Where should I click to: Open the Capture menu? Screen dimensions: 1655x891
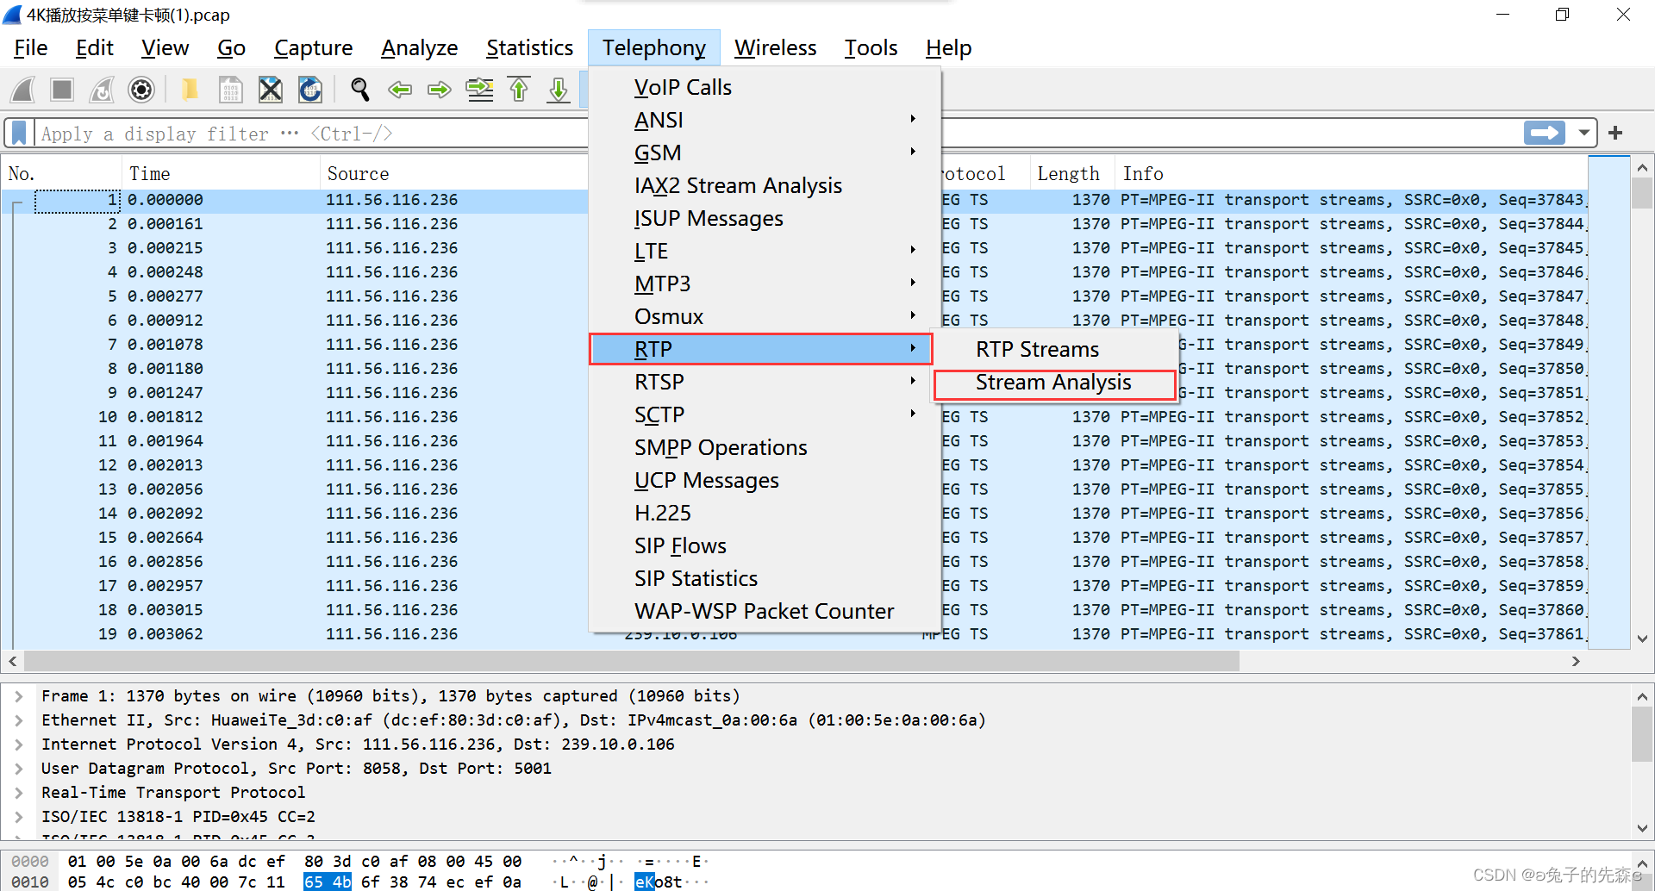(313, 48)
